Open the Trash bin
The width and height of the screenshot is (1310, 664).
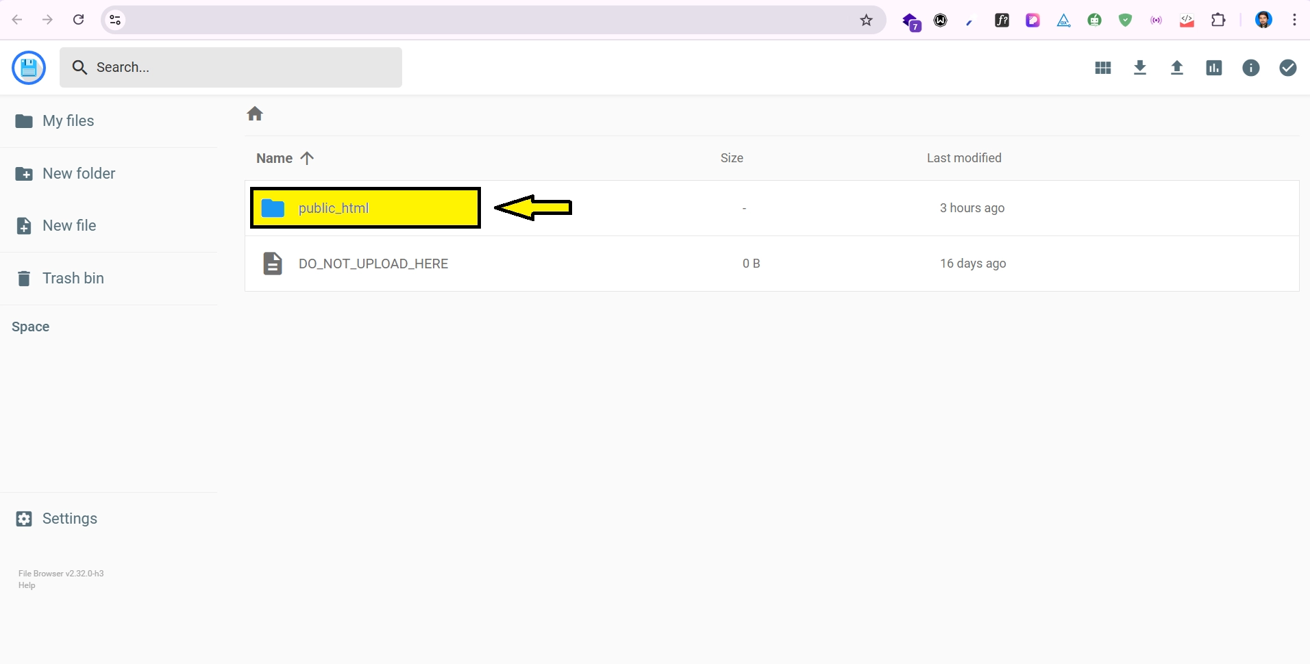coord(73,279)
